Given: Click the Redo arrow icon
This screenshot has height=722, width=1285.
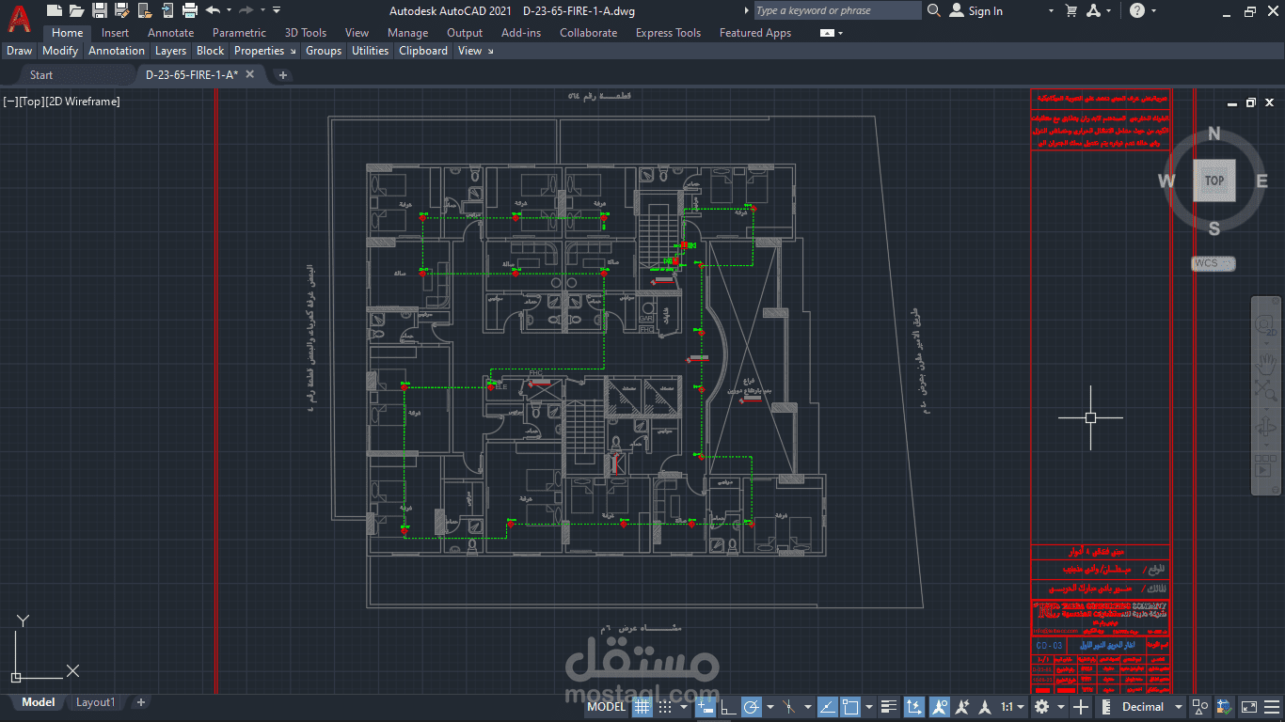Looking at the screenshot, I should [x=246, y=10].
